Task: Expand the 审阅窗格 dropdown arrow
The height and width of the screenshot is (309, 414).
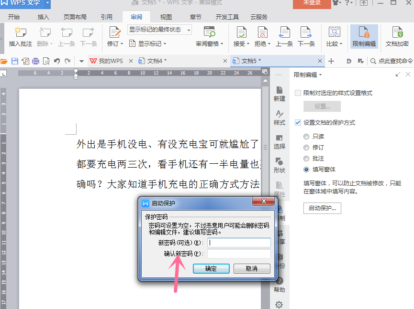Action: coord(222,44)
